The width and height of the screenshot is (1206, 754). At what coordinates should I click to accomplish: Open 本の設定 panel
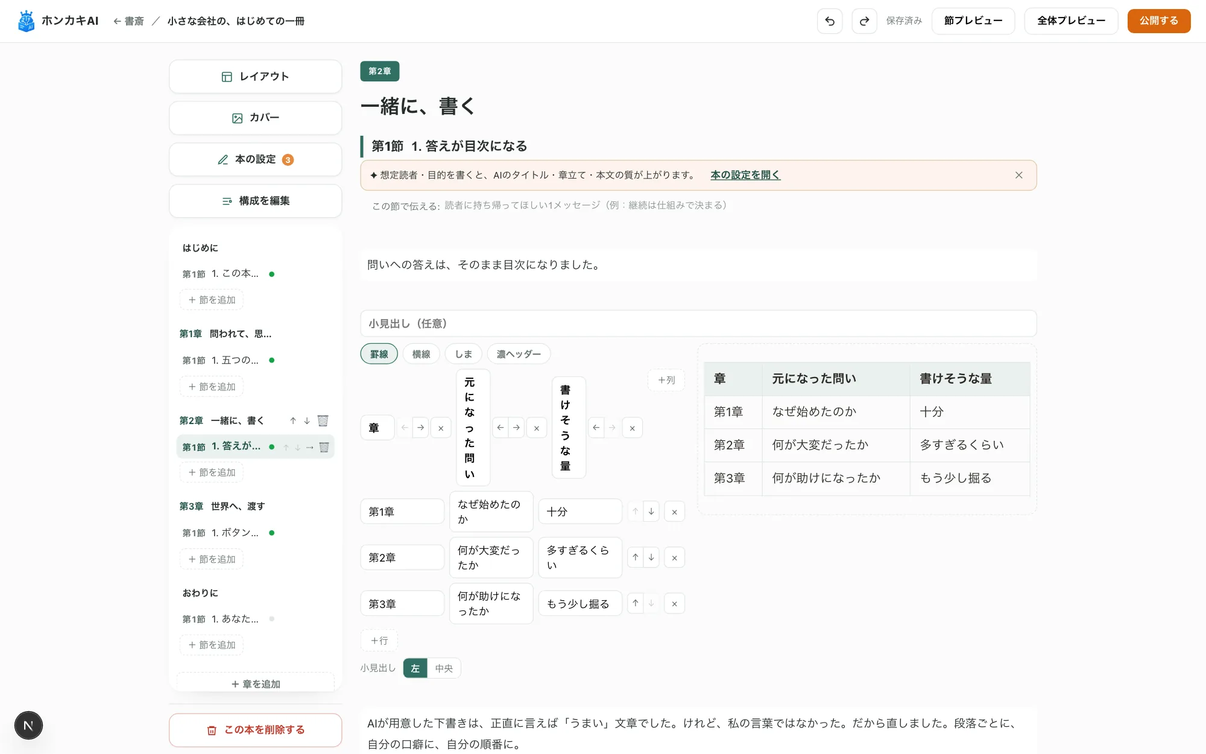pos(256,159)
